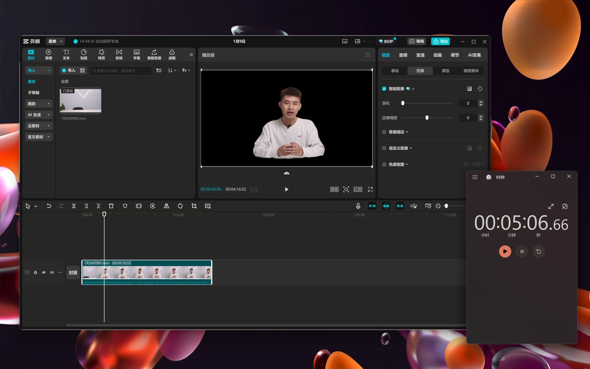Switch to the 变速 tab
Screen dimensions: 590x369
[x=420, y=55]
